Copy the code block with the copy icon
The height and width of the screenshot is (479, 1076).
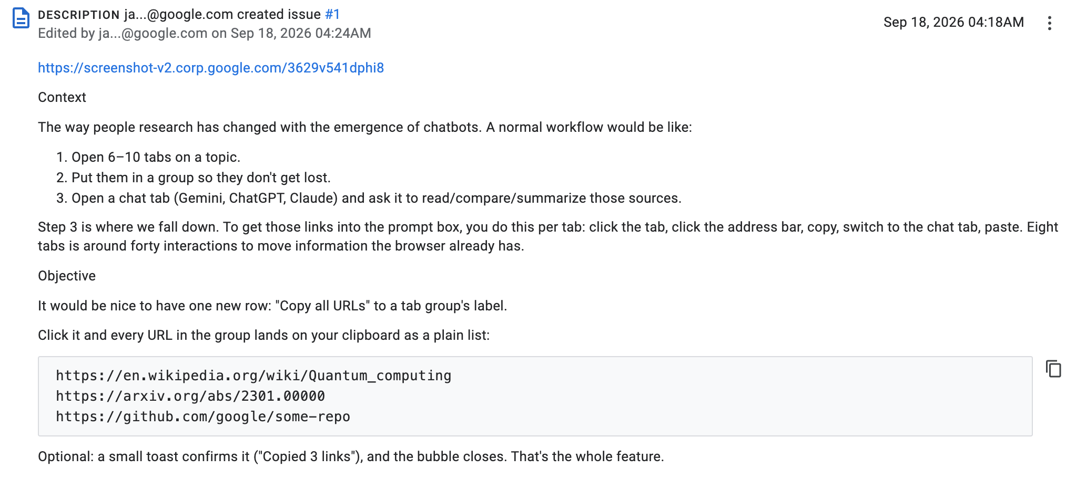click(1053, 369)
